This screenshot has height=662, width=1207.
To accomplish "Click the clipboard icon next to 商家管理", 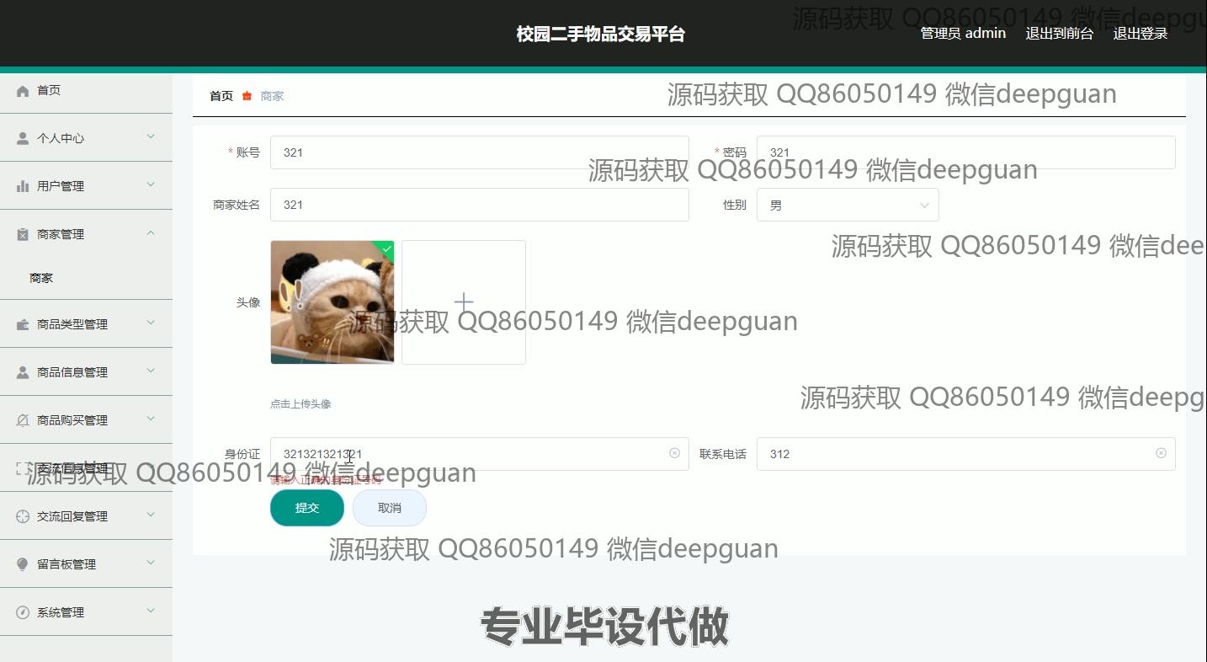I will click(23, 235).
